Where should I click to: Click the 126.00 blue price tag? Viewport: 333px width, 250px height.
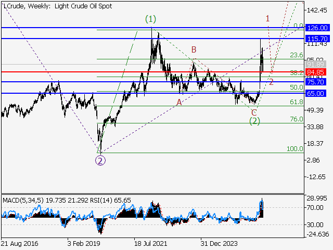(x=317, y=28)
